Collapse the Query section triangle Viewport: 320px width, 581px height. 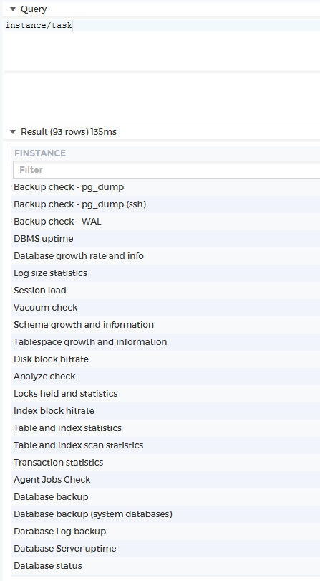(13, 9)
